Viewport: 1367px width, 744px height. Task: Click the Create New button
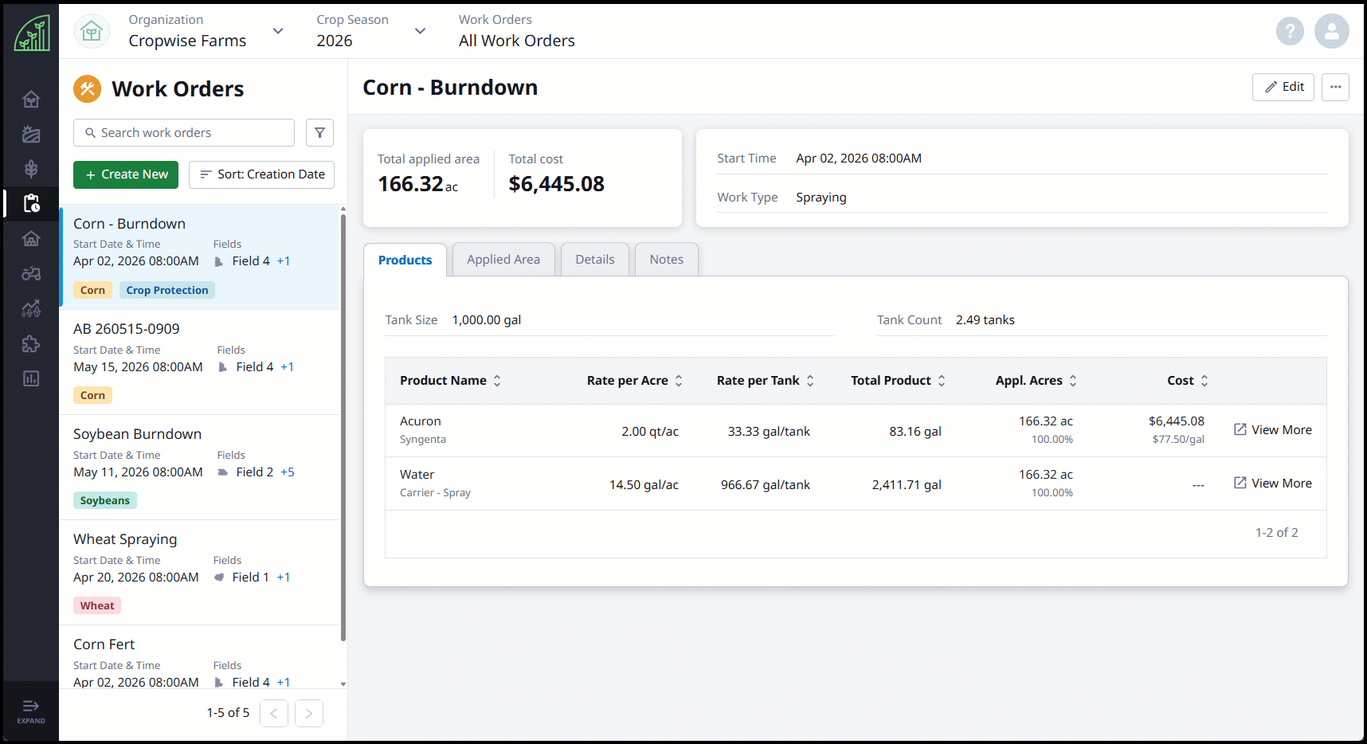click(126, 174)
